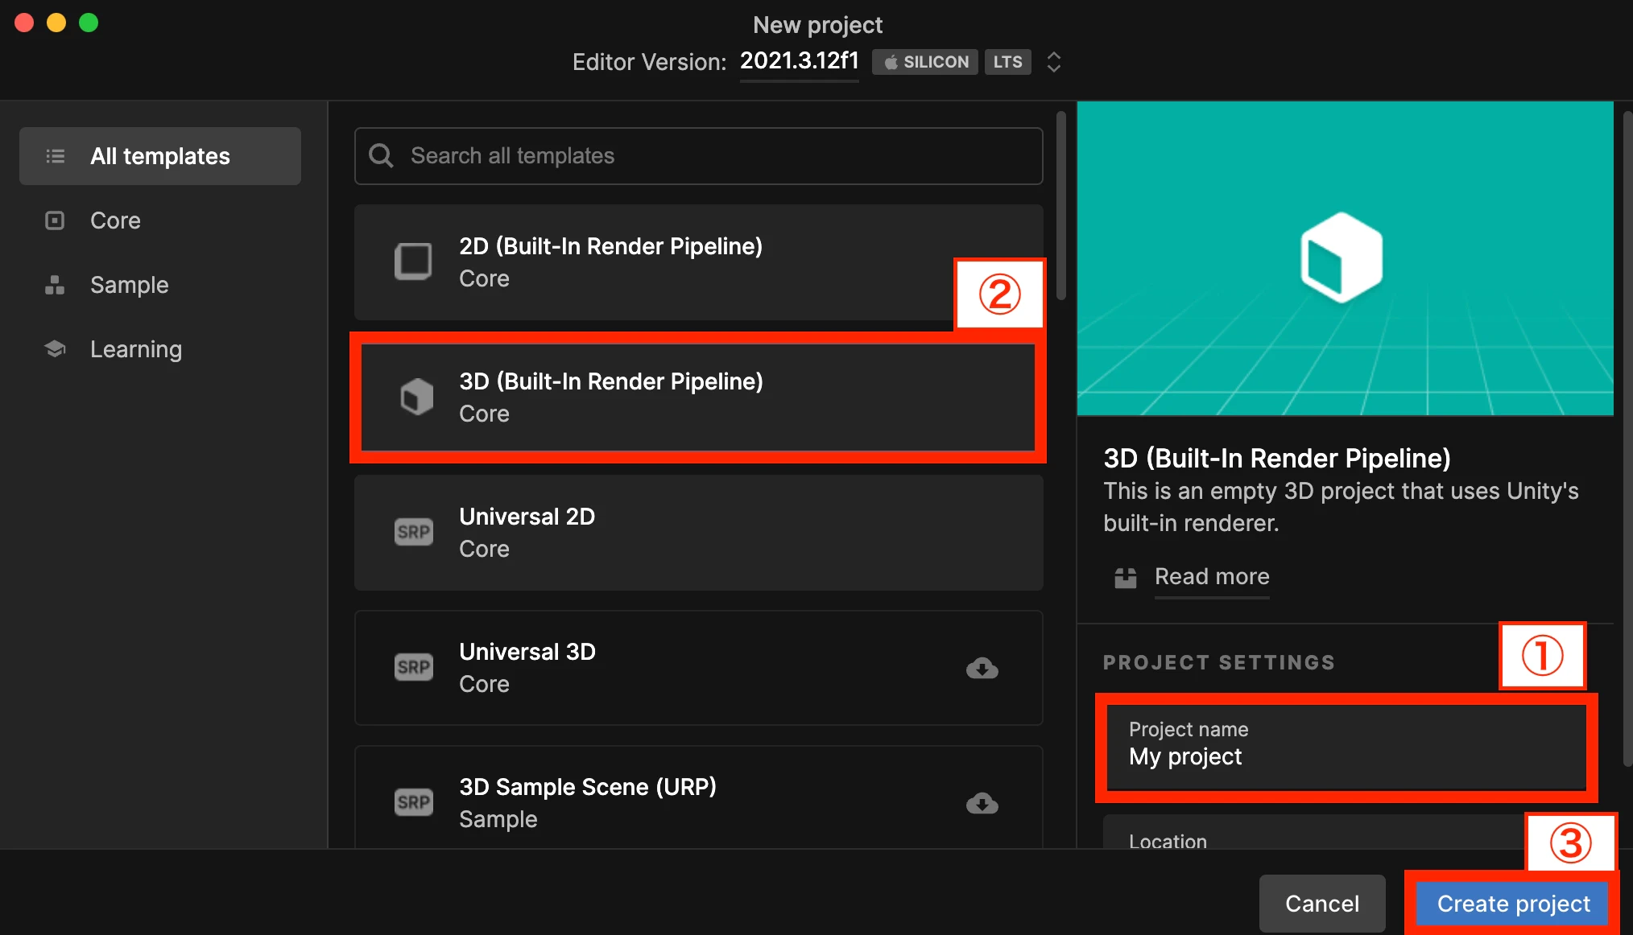Click the Core category square icon

(x=55, y=220)
